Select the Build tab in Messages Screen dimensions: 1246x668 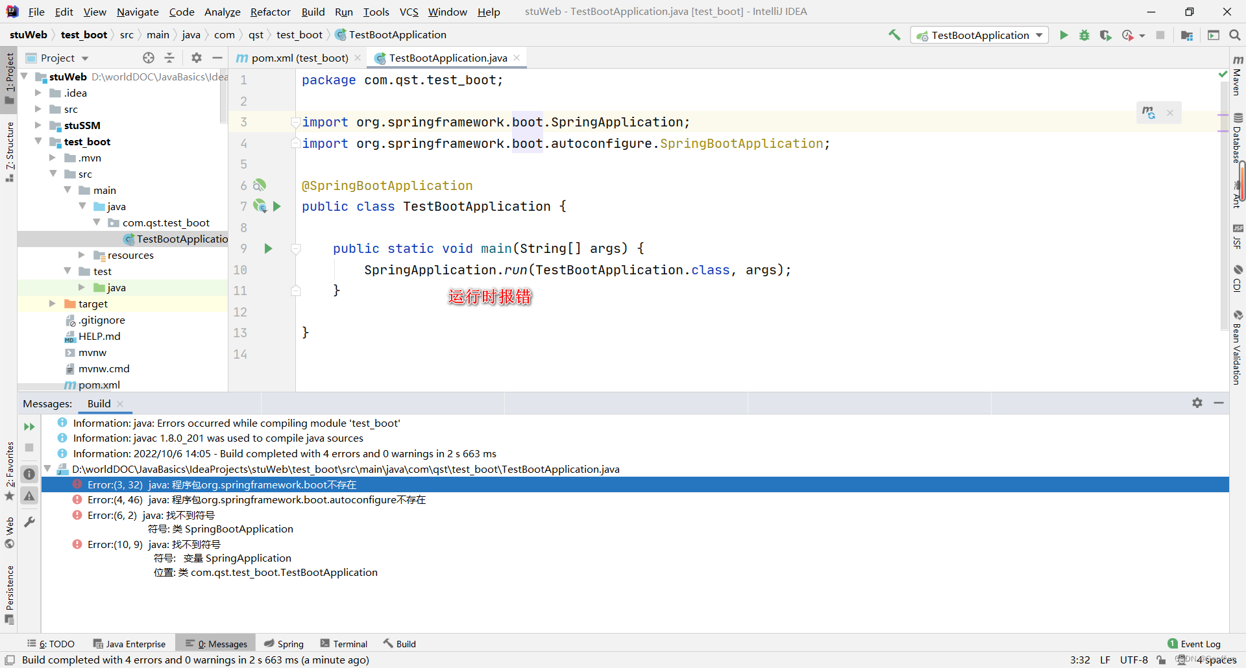(99, 403)
